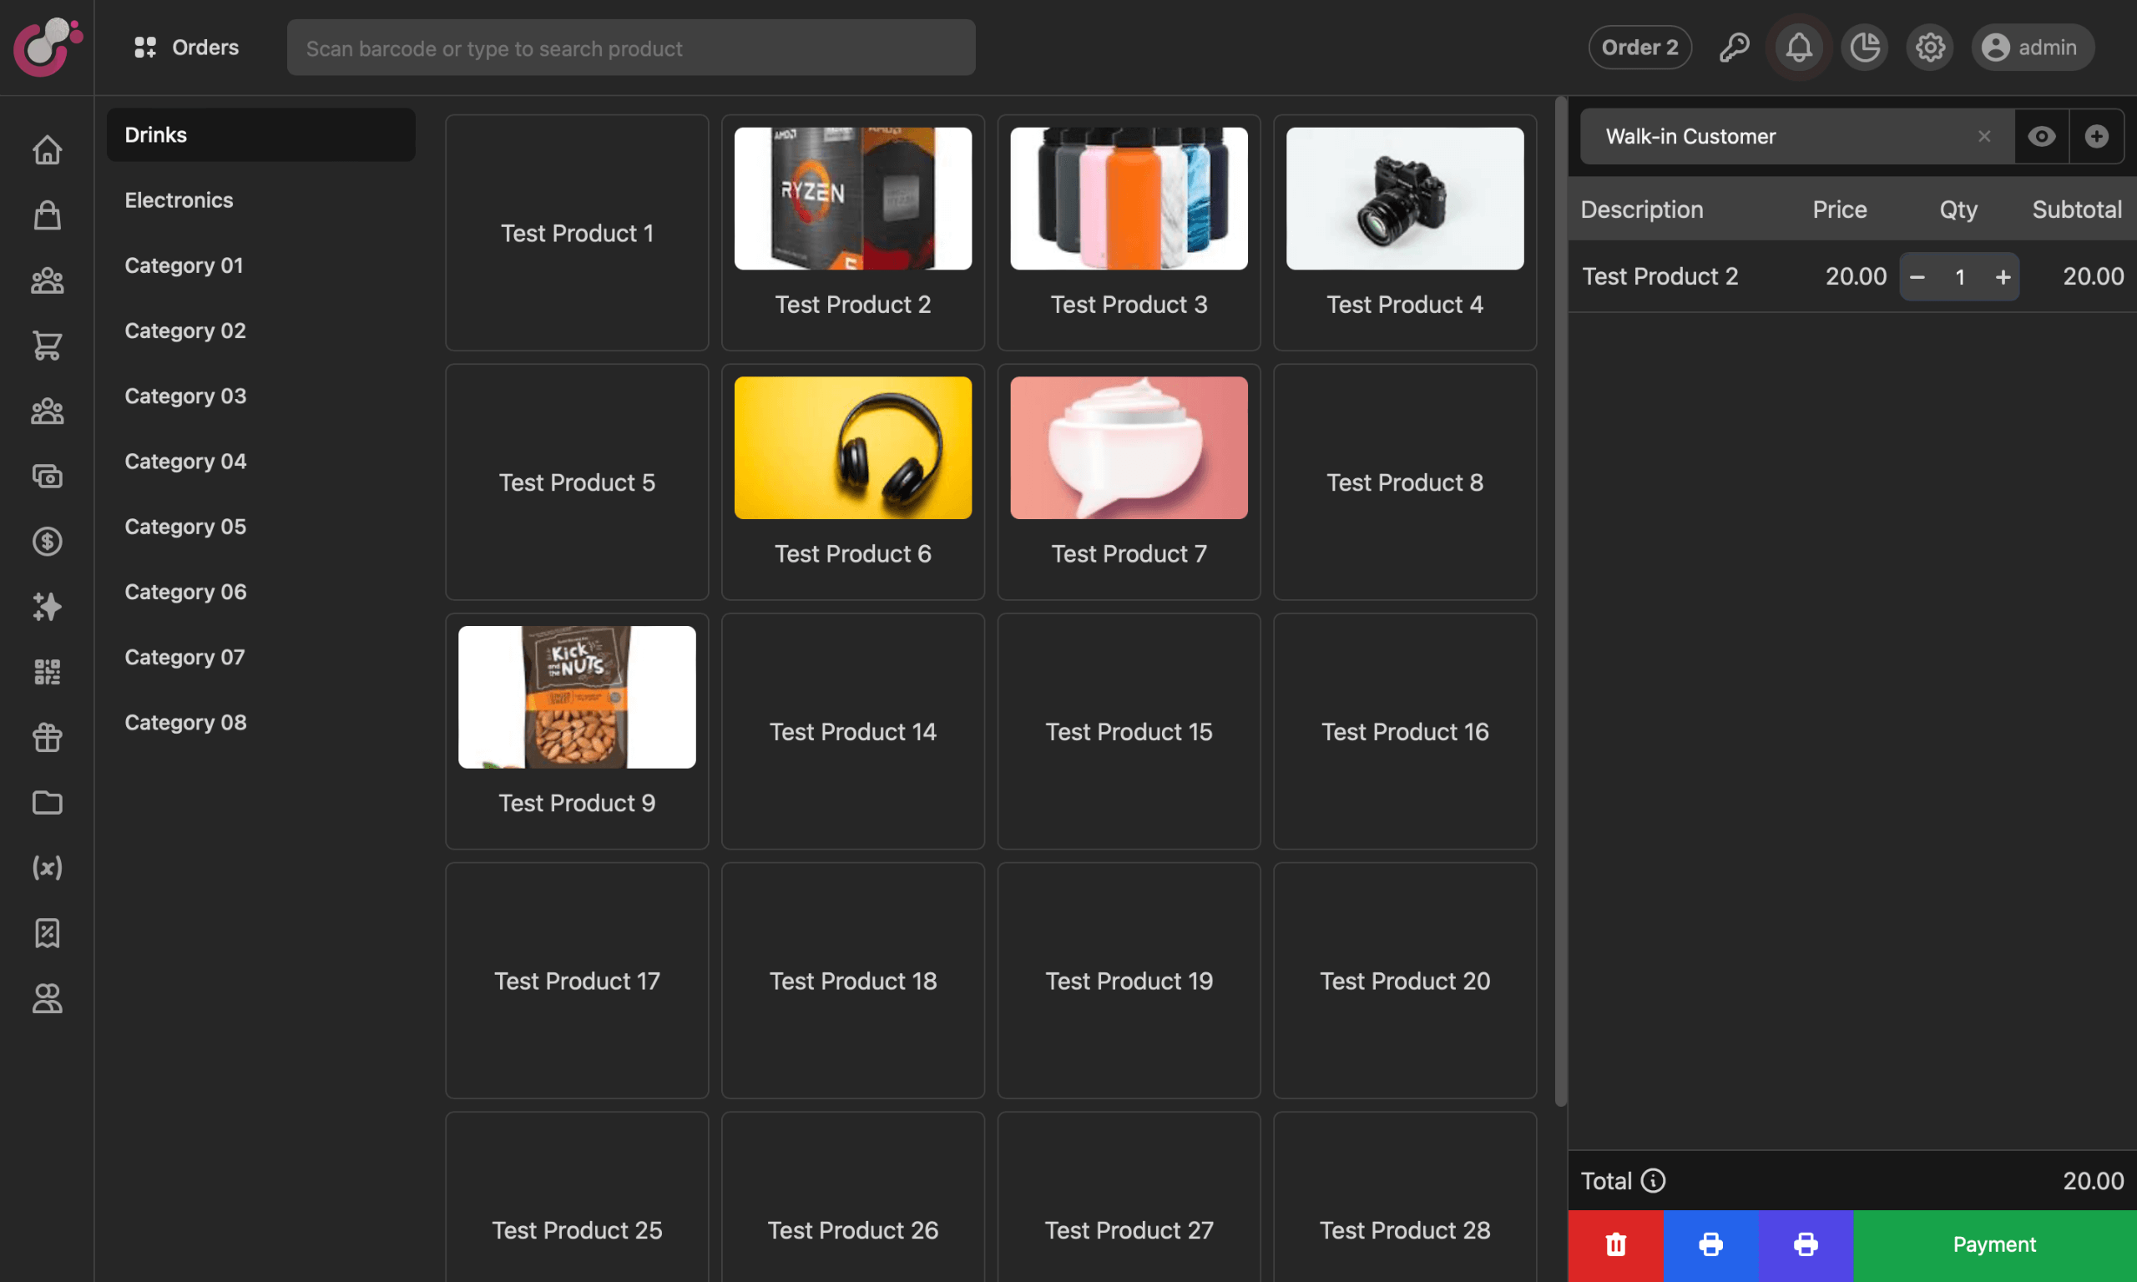Click the notification bell icon
The image size is (2137, 1282).
(x=1798, y=48)
